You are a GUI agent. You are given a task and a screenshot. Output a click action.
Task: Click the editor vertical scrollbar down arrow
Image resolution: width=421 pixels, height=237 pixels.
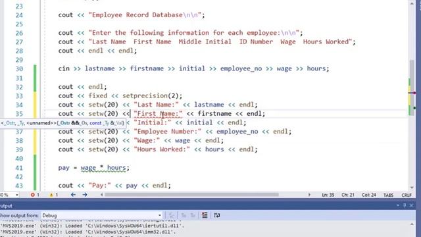pyautogui.click(x=412, y=188)
